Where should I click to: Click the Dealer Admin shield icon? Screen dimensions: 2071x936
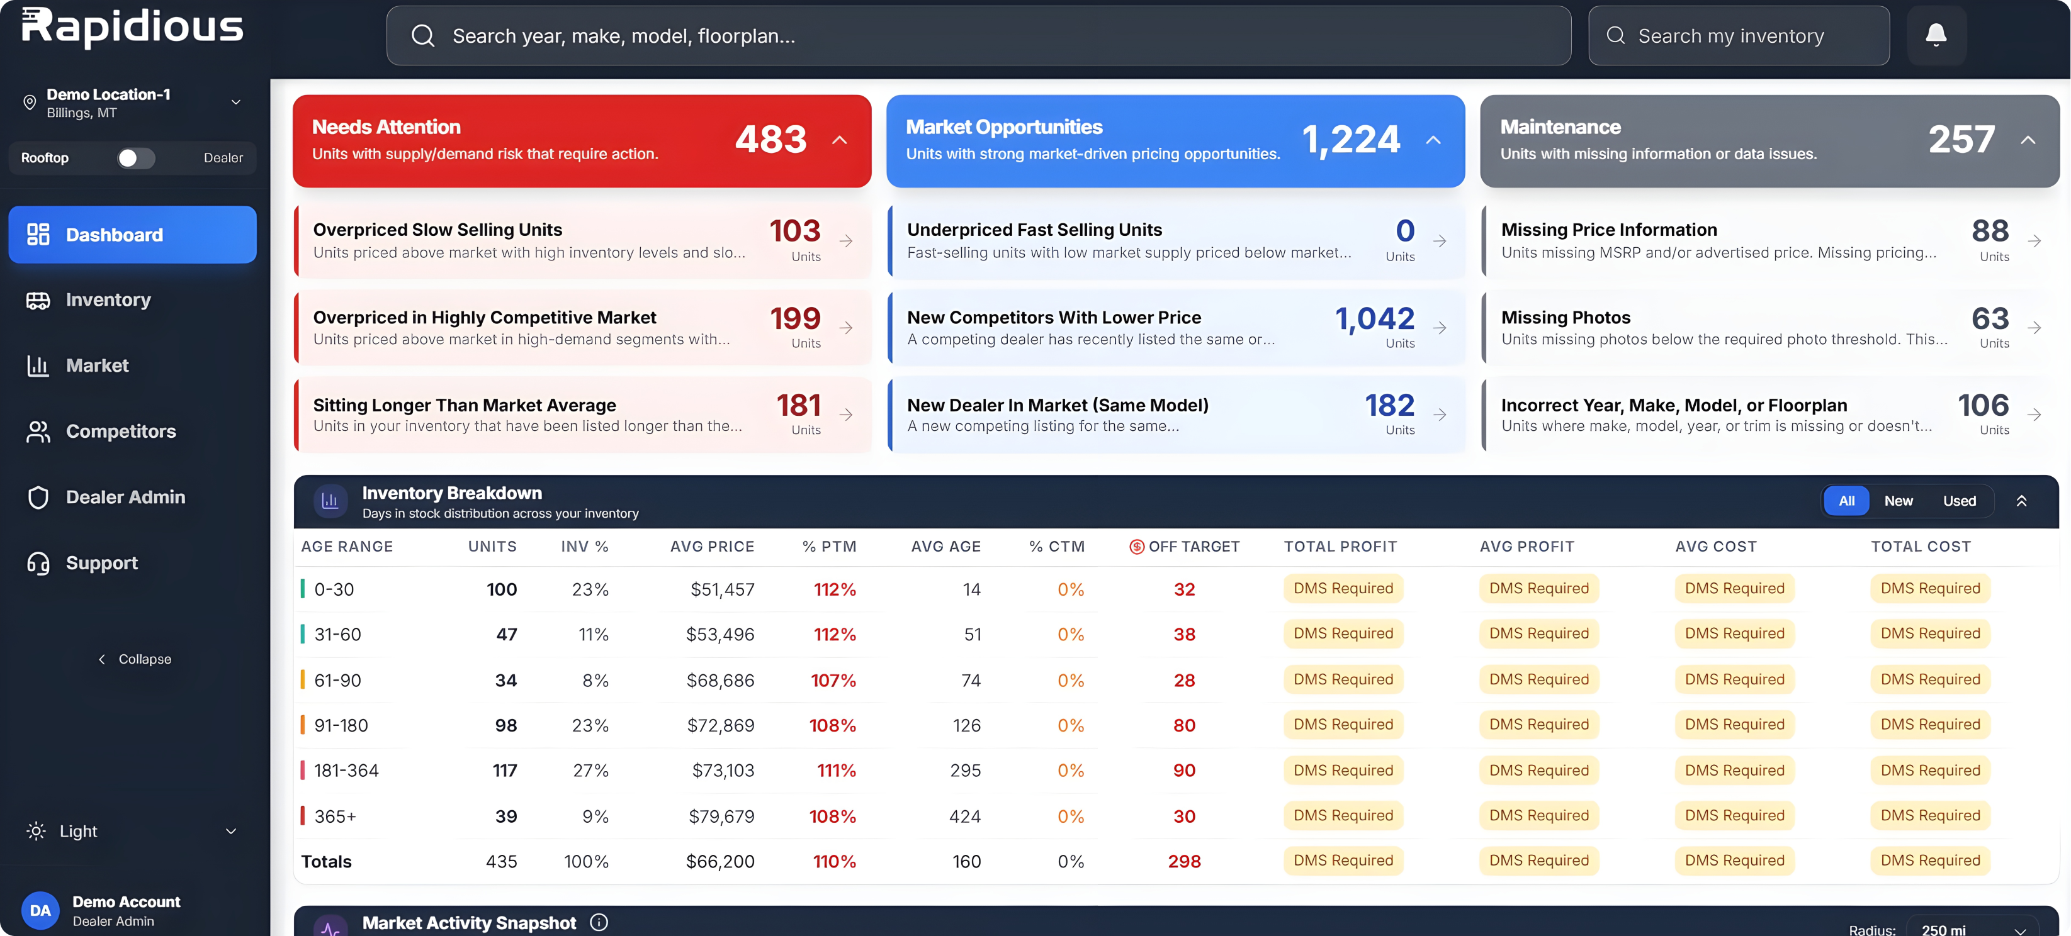(x=38, y=498)
